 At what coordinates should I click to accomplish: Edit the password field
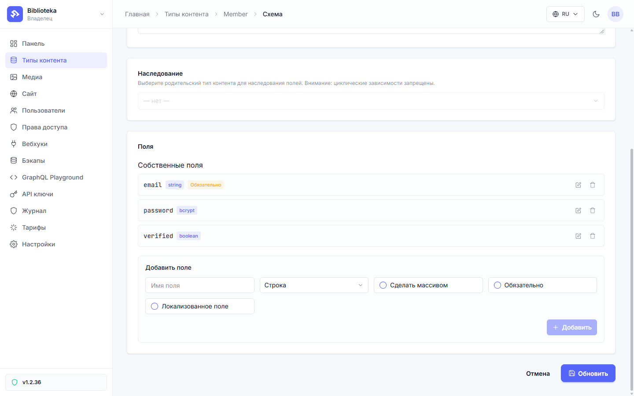click(x=578, y=210)
